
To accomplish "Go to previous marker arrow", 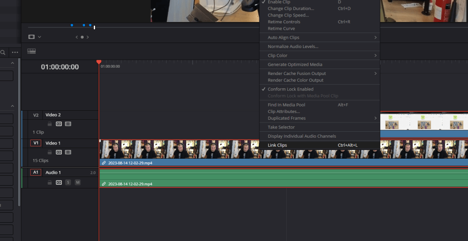I will click(77, 37).
